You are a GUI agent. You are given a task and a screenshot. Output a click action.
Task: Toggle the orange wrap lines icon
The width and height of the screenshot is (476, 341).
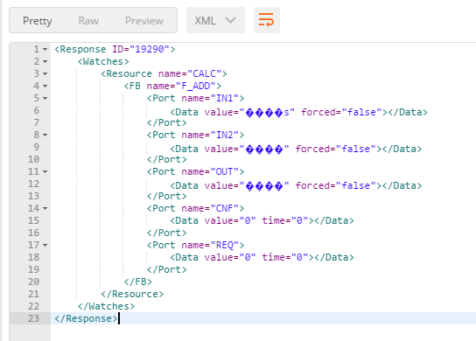coord(267,20)
